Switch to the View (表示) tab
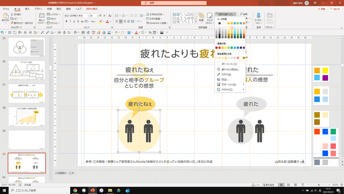The height and width of the screenshot is (194, 344). [x=59, y=9]
